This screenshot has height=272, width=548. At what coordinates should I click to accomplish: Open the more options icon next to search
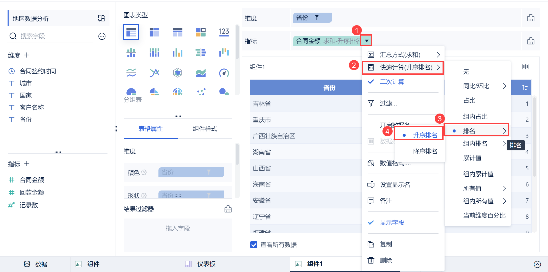[x=102, y=36]
